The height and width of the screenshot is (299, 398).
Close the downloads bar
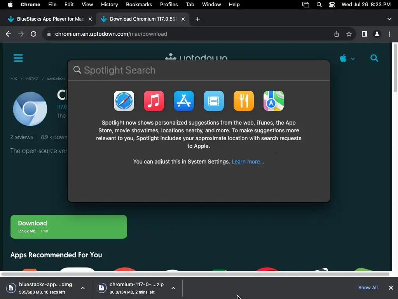[x=391, y=288]
